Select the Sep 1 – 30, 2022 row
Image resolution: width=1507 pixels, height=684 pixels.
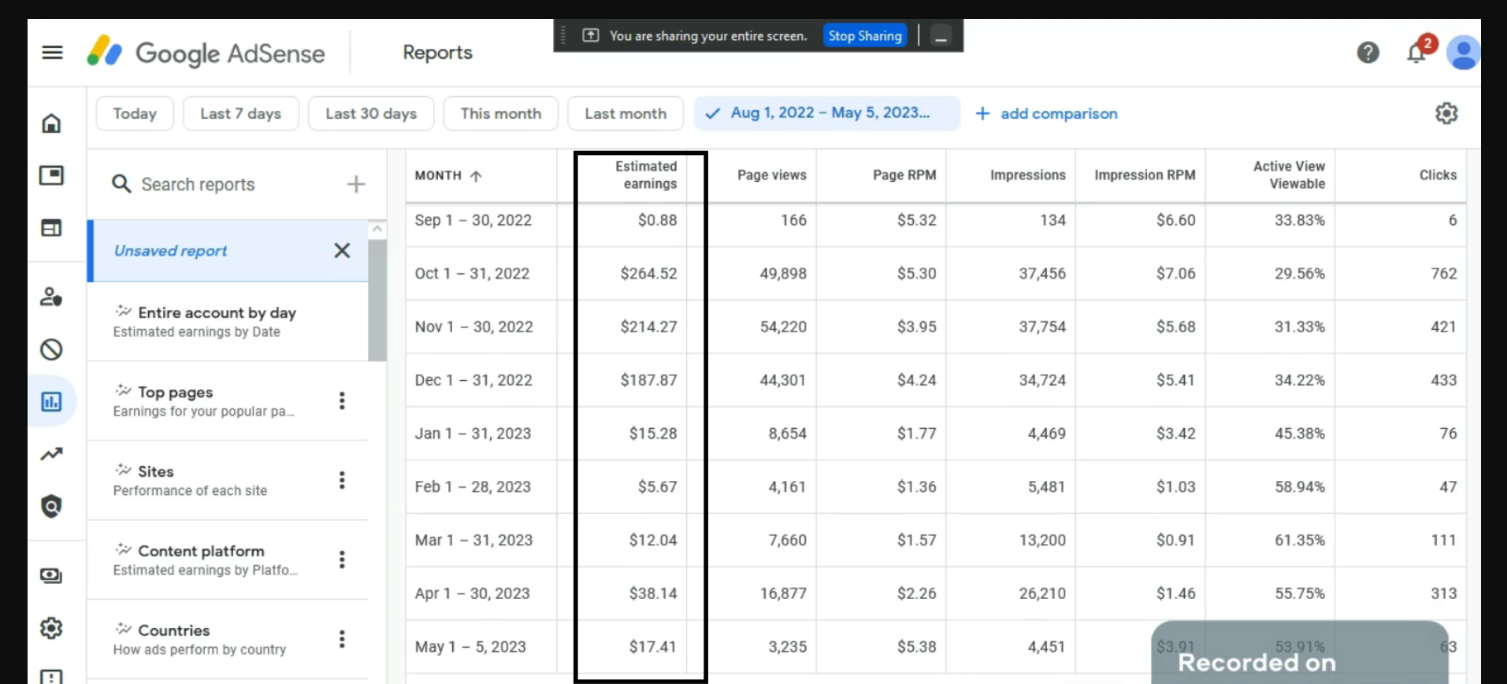click(x=936, y=220)
